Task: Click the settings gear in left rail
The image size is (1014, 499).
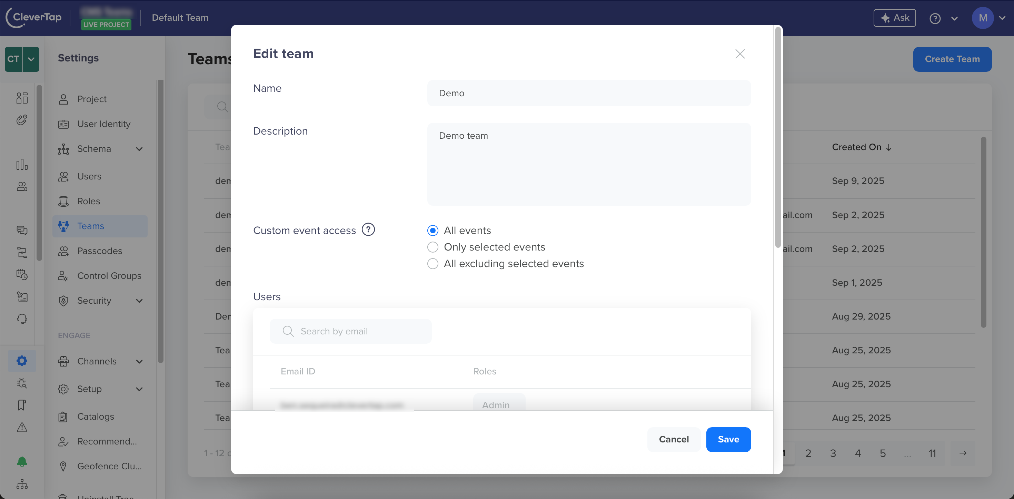Action: 22,360
